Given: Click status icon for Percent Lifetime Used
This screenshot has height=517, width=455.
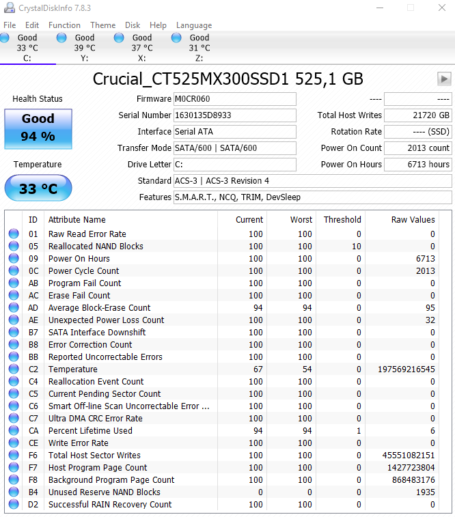Looking at the screenshot, I should (x=14, y=431).
